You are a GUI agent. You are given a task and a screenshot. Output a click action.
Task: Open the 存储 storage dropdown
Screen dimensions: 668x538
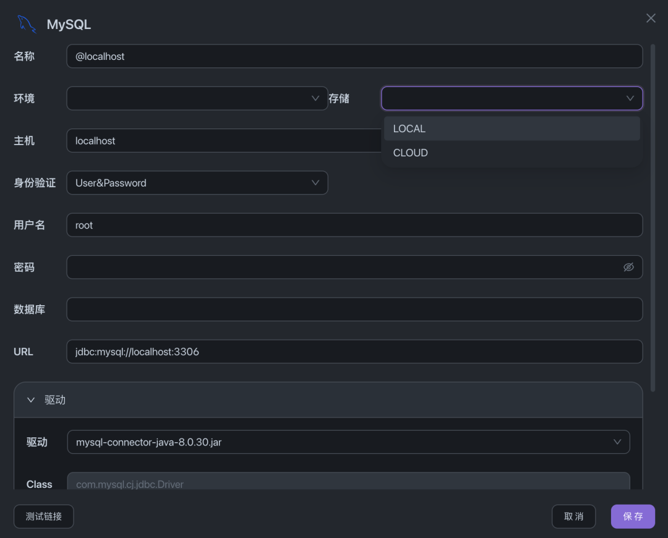click(512, 98)
